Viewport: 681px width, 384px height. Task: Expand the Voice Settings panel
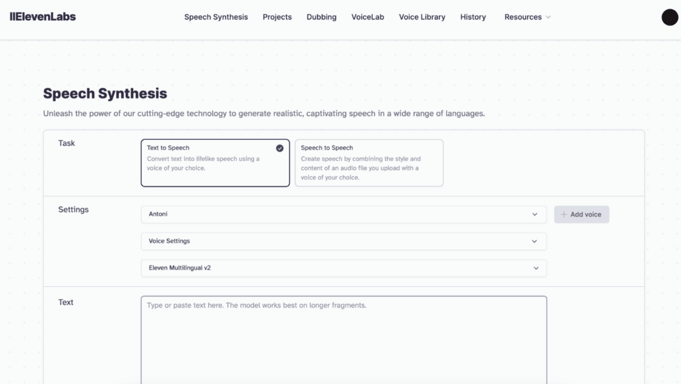tap(343, 241)
